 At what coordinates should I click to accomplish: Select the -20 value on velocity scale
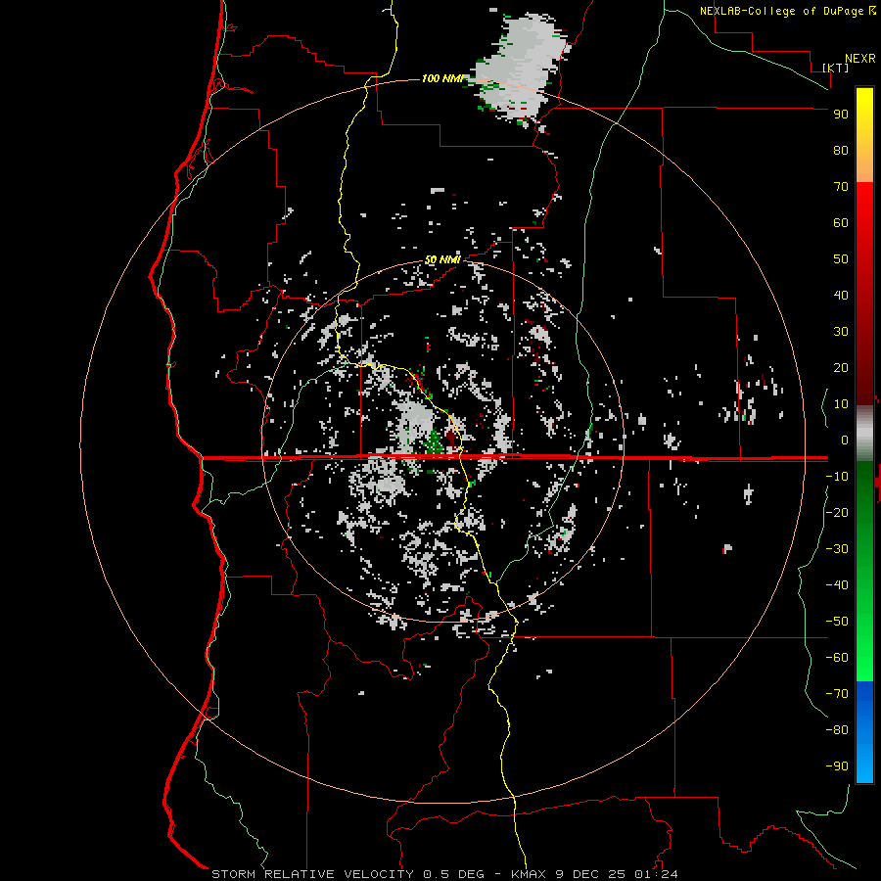837,512
